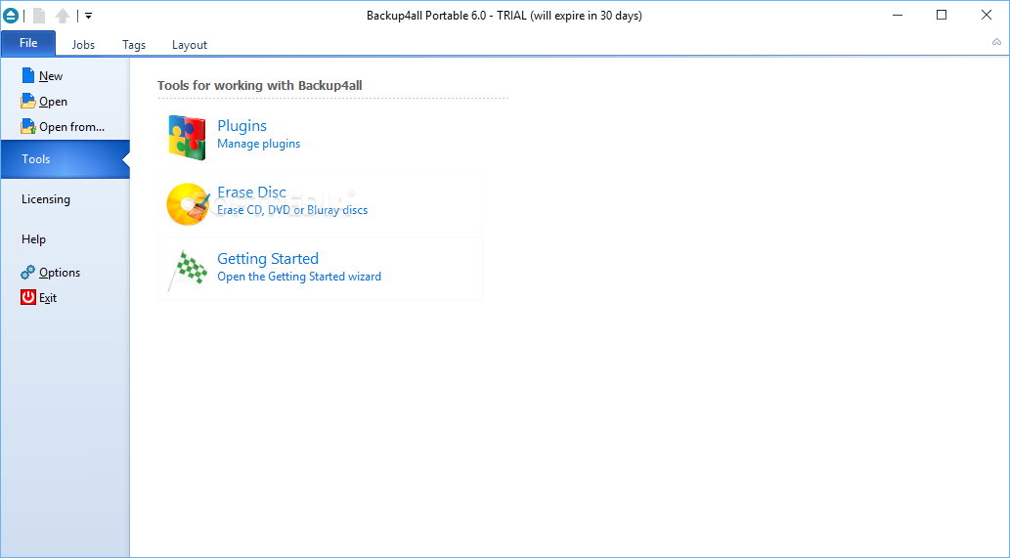The image size is (1010, 558).
Task: Click the new document quick access icon
Action: point(39,16)
